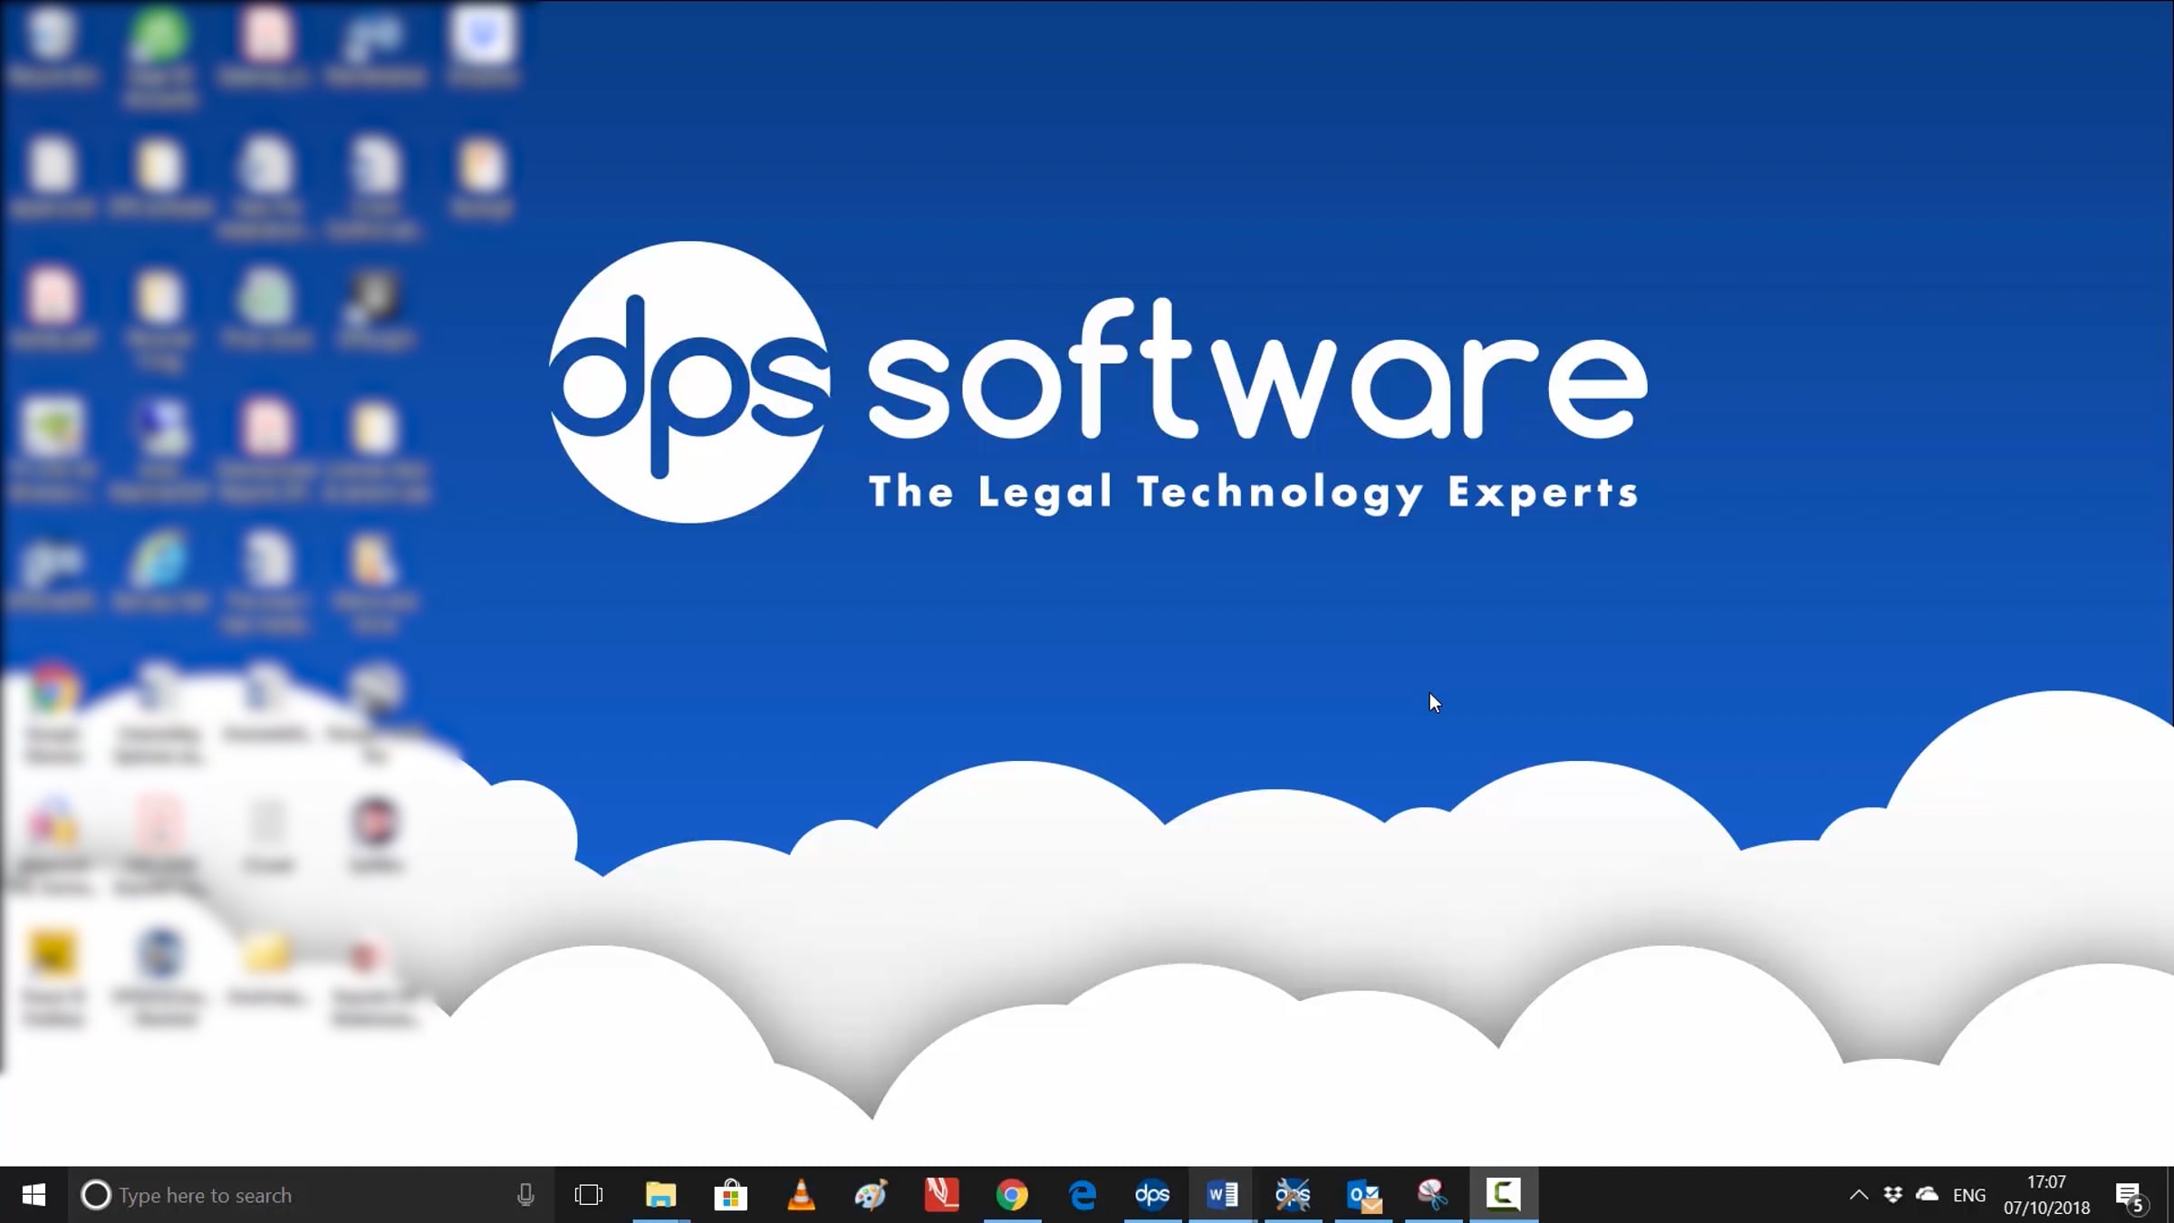This screenshot has width=2174, height=1223.
Task: Open Microsoft Edge from the taskbar
Action: [x=1082, y=1195]
